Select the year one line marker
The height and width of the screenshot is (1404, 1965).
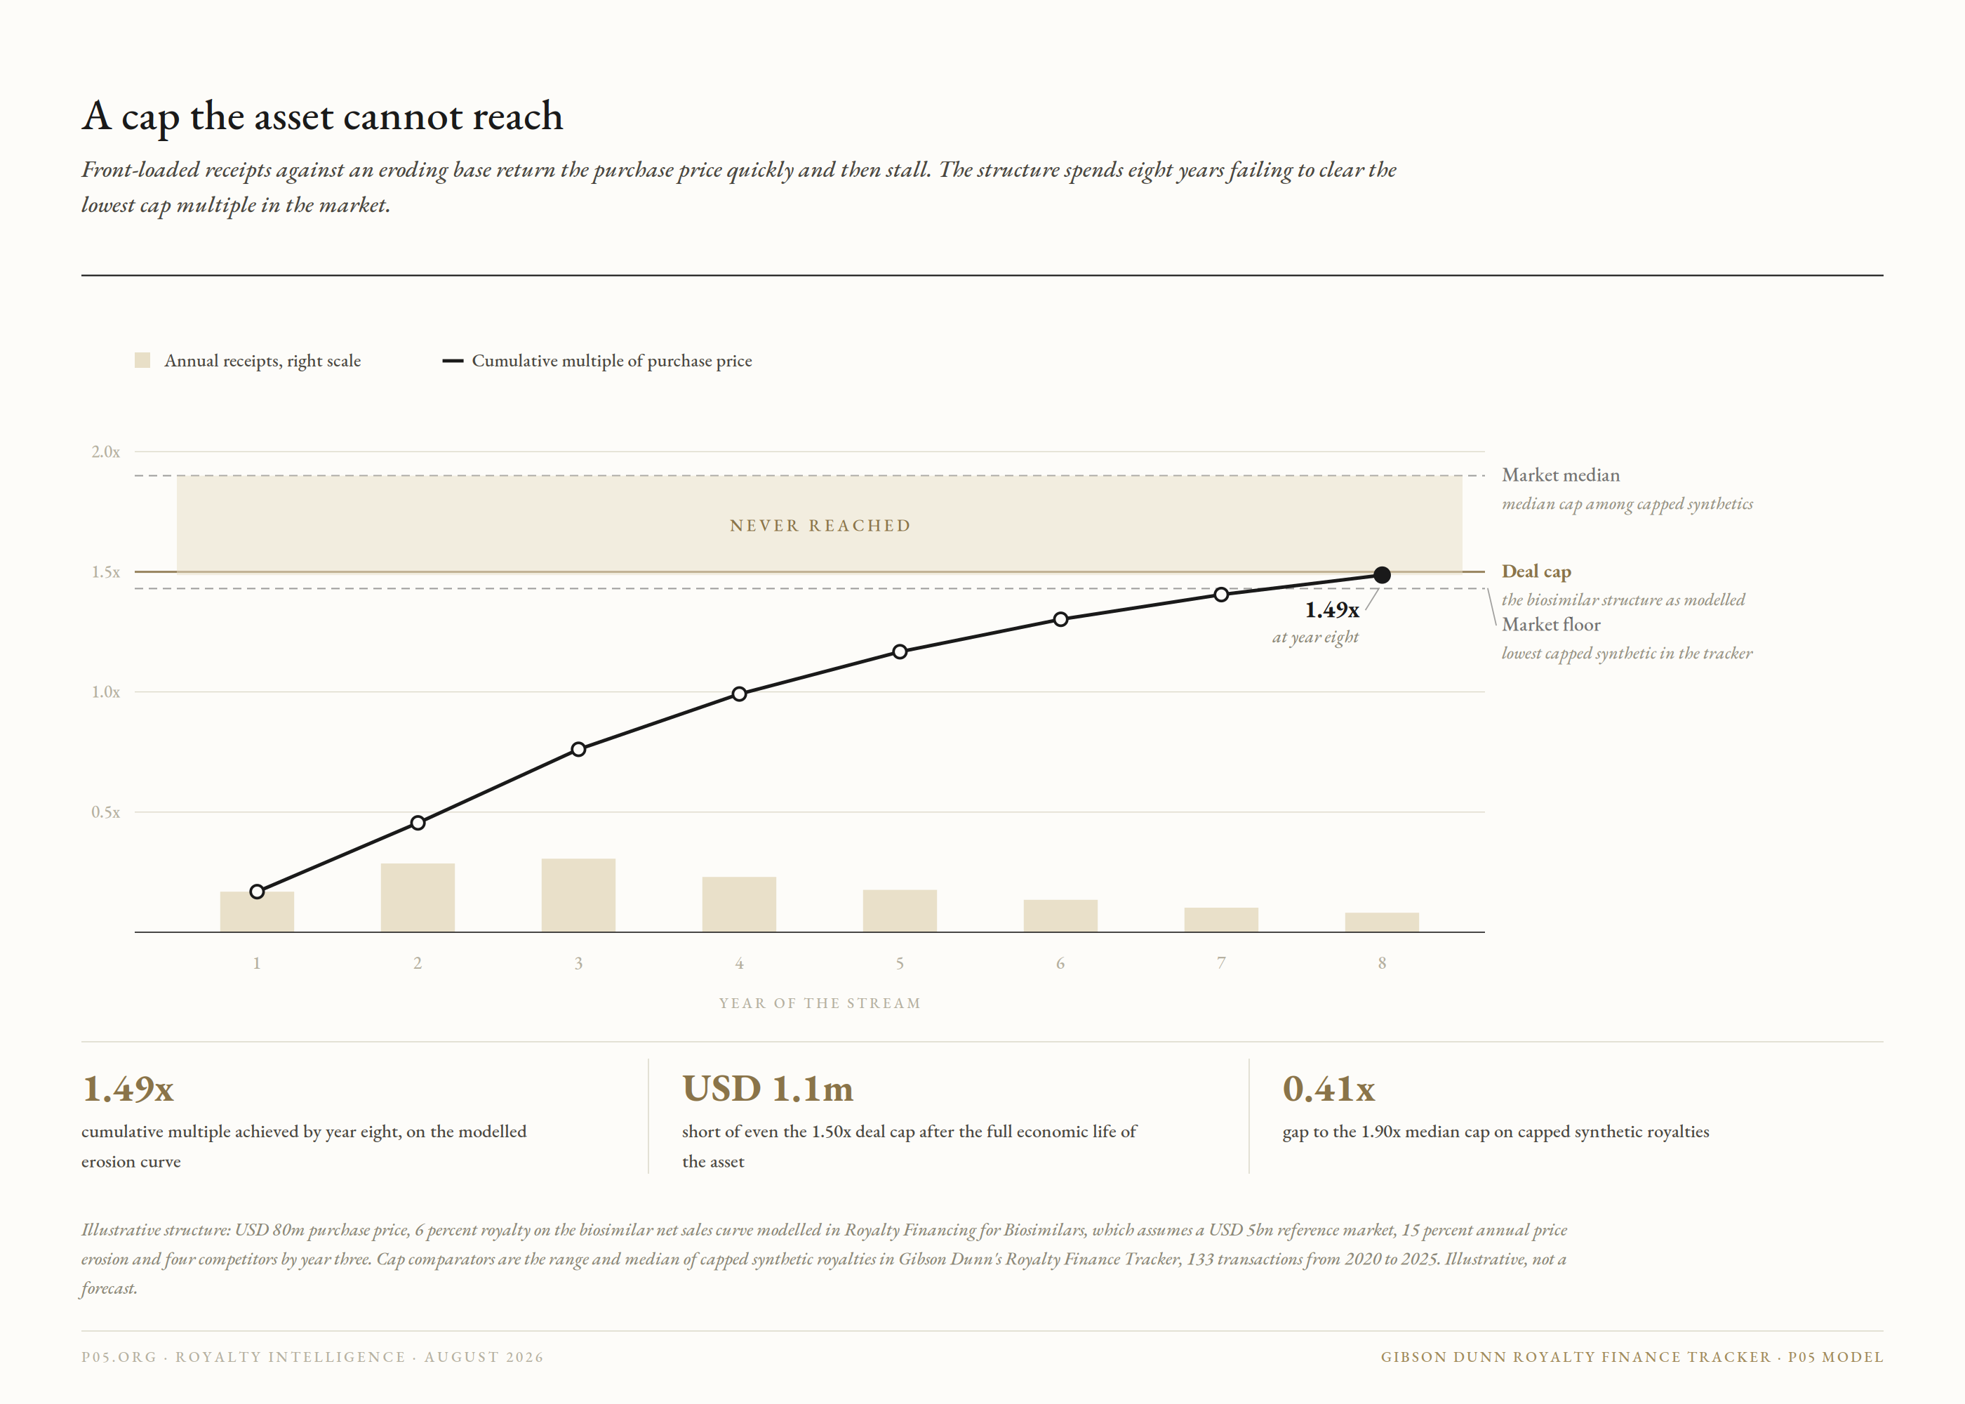(x=257, y=892)
